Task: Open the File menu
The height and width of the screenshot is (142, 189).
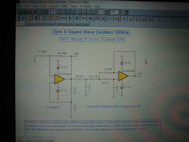Action: click(x=20, y=6)
